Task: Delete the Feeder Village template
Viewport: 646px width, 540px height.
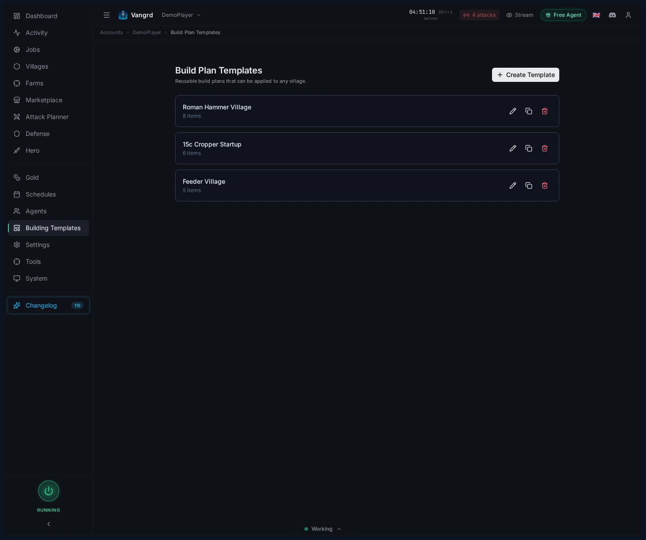Action: 544,185
